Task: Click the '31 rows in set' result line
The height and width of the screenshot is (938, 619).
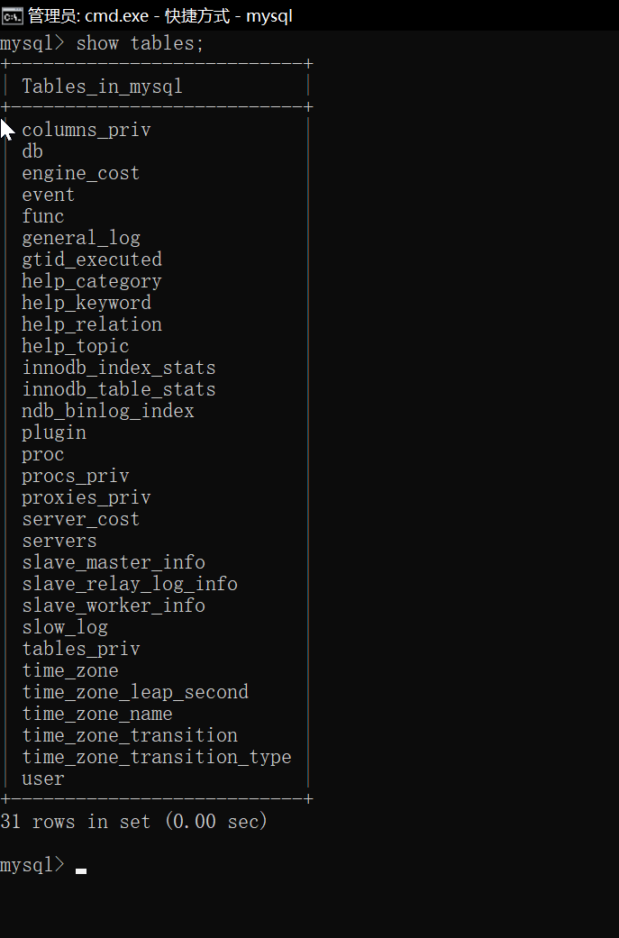Action: click(134, 822)
